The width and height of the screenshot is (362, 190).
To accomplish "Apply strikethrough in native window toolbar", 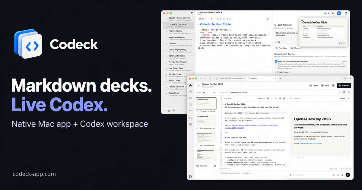I will coord(227,19).
